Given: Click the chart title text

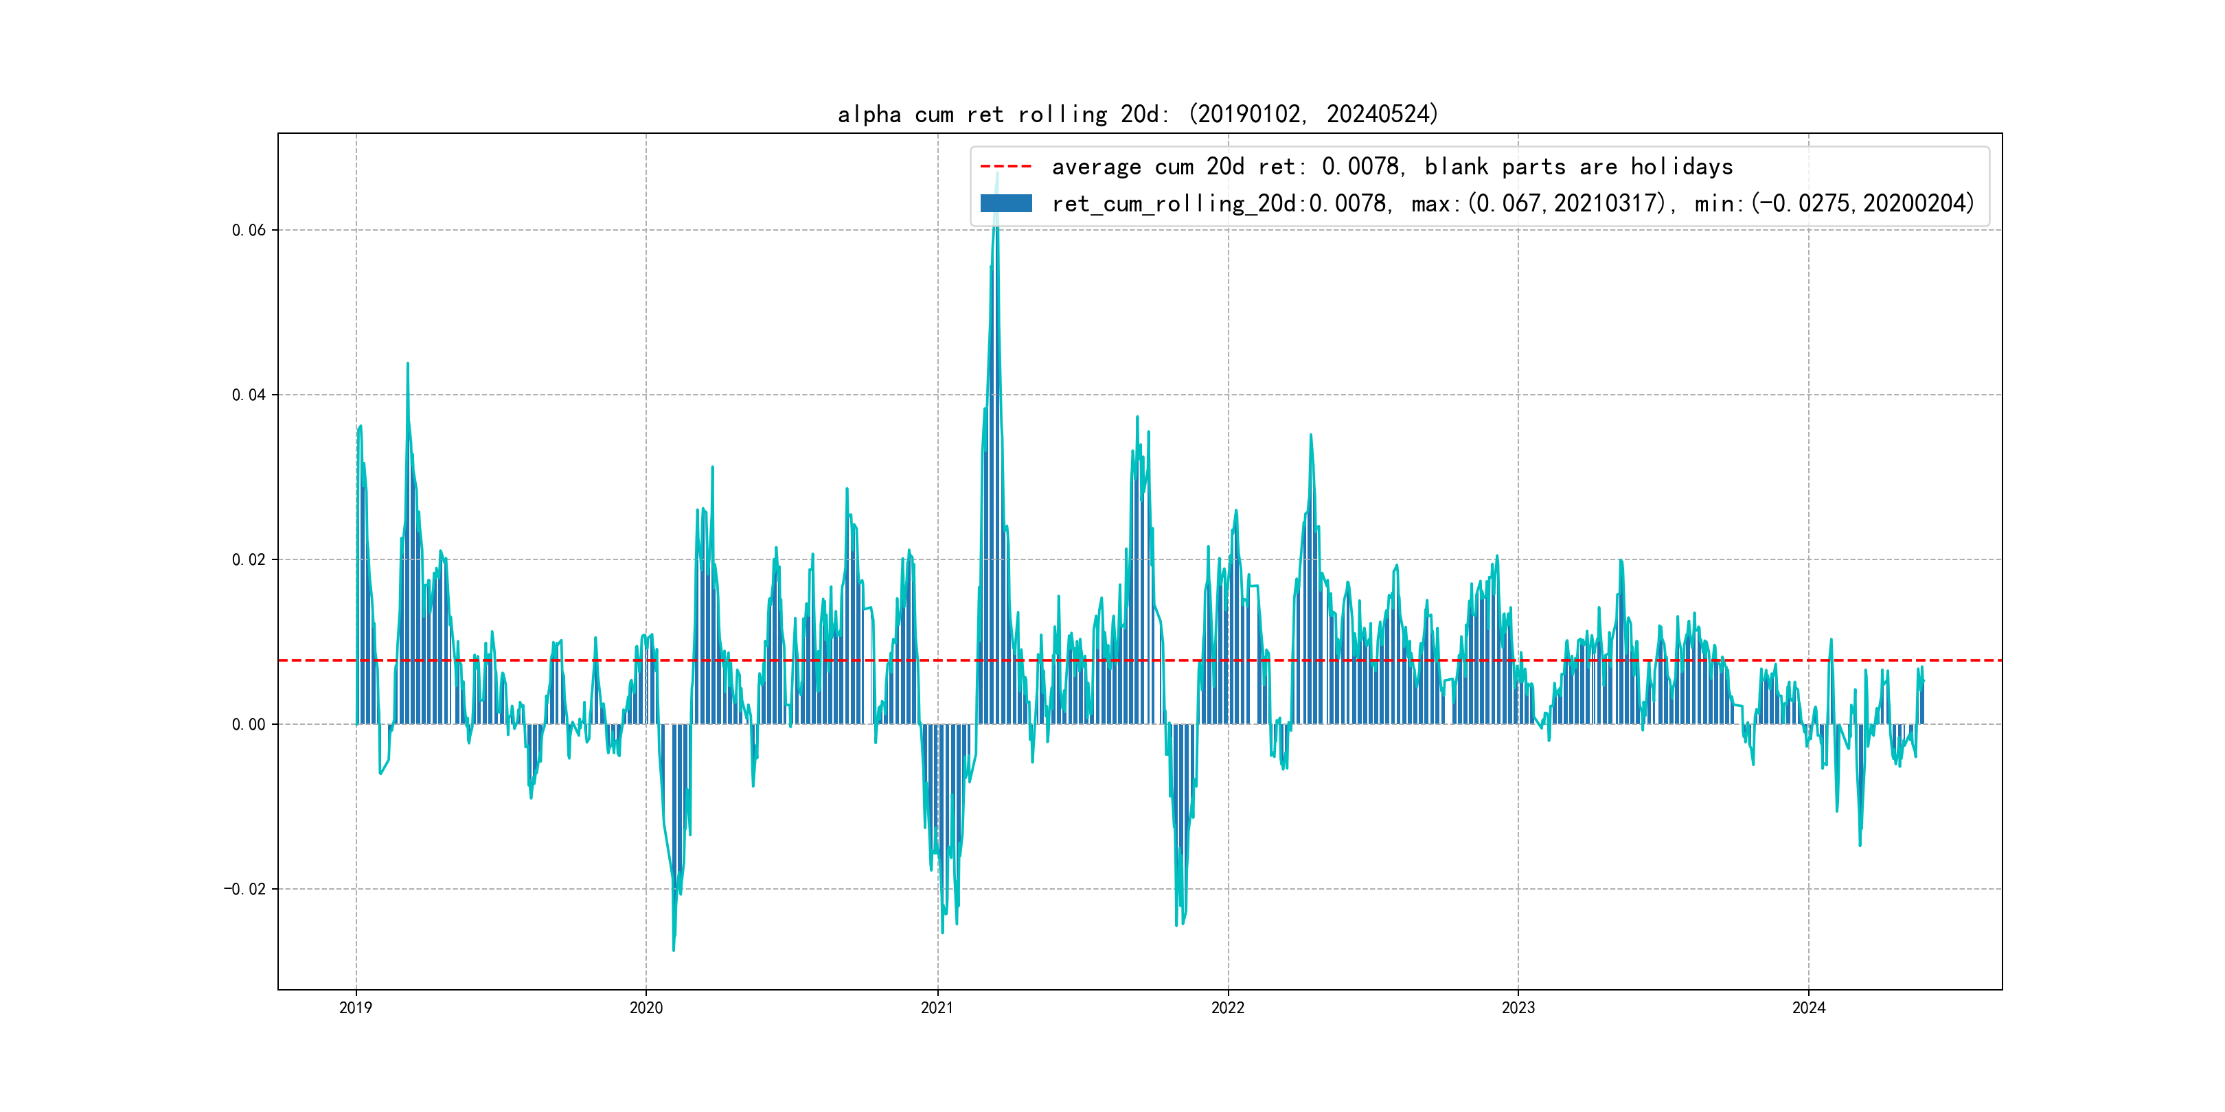Looking at the screenshot, I should tap(1137, 114).
